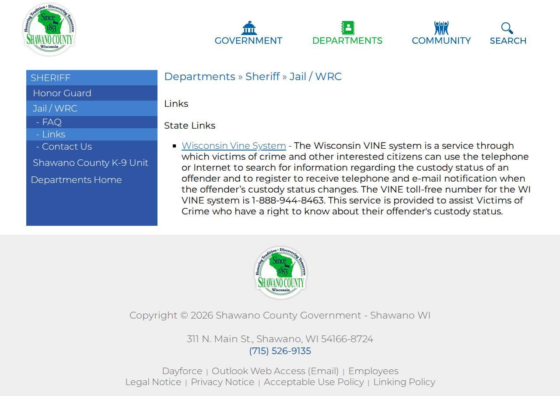
Task: Click the Jail / WRC breadcrumb link
Action: click(x=315, y=77)
